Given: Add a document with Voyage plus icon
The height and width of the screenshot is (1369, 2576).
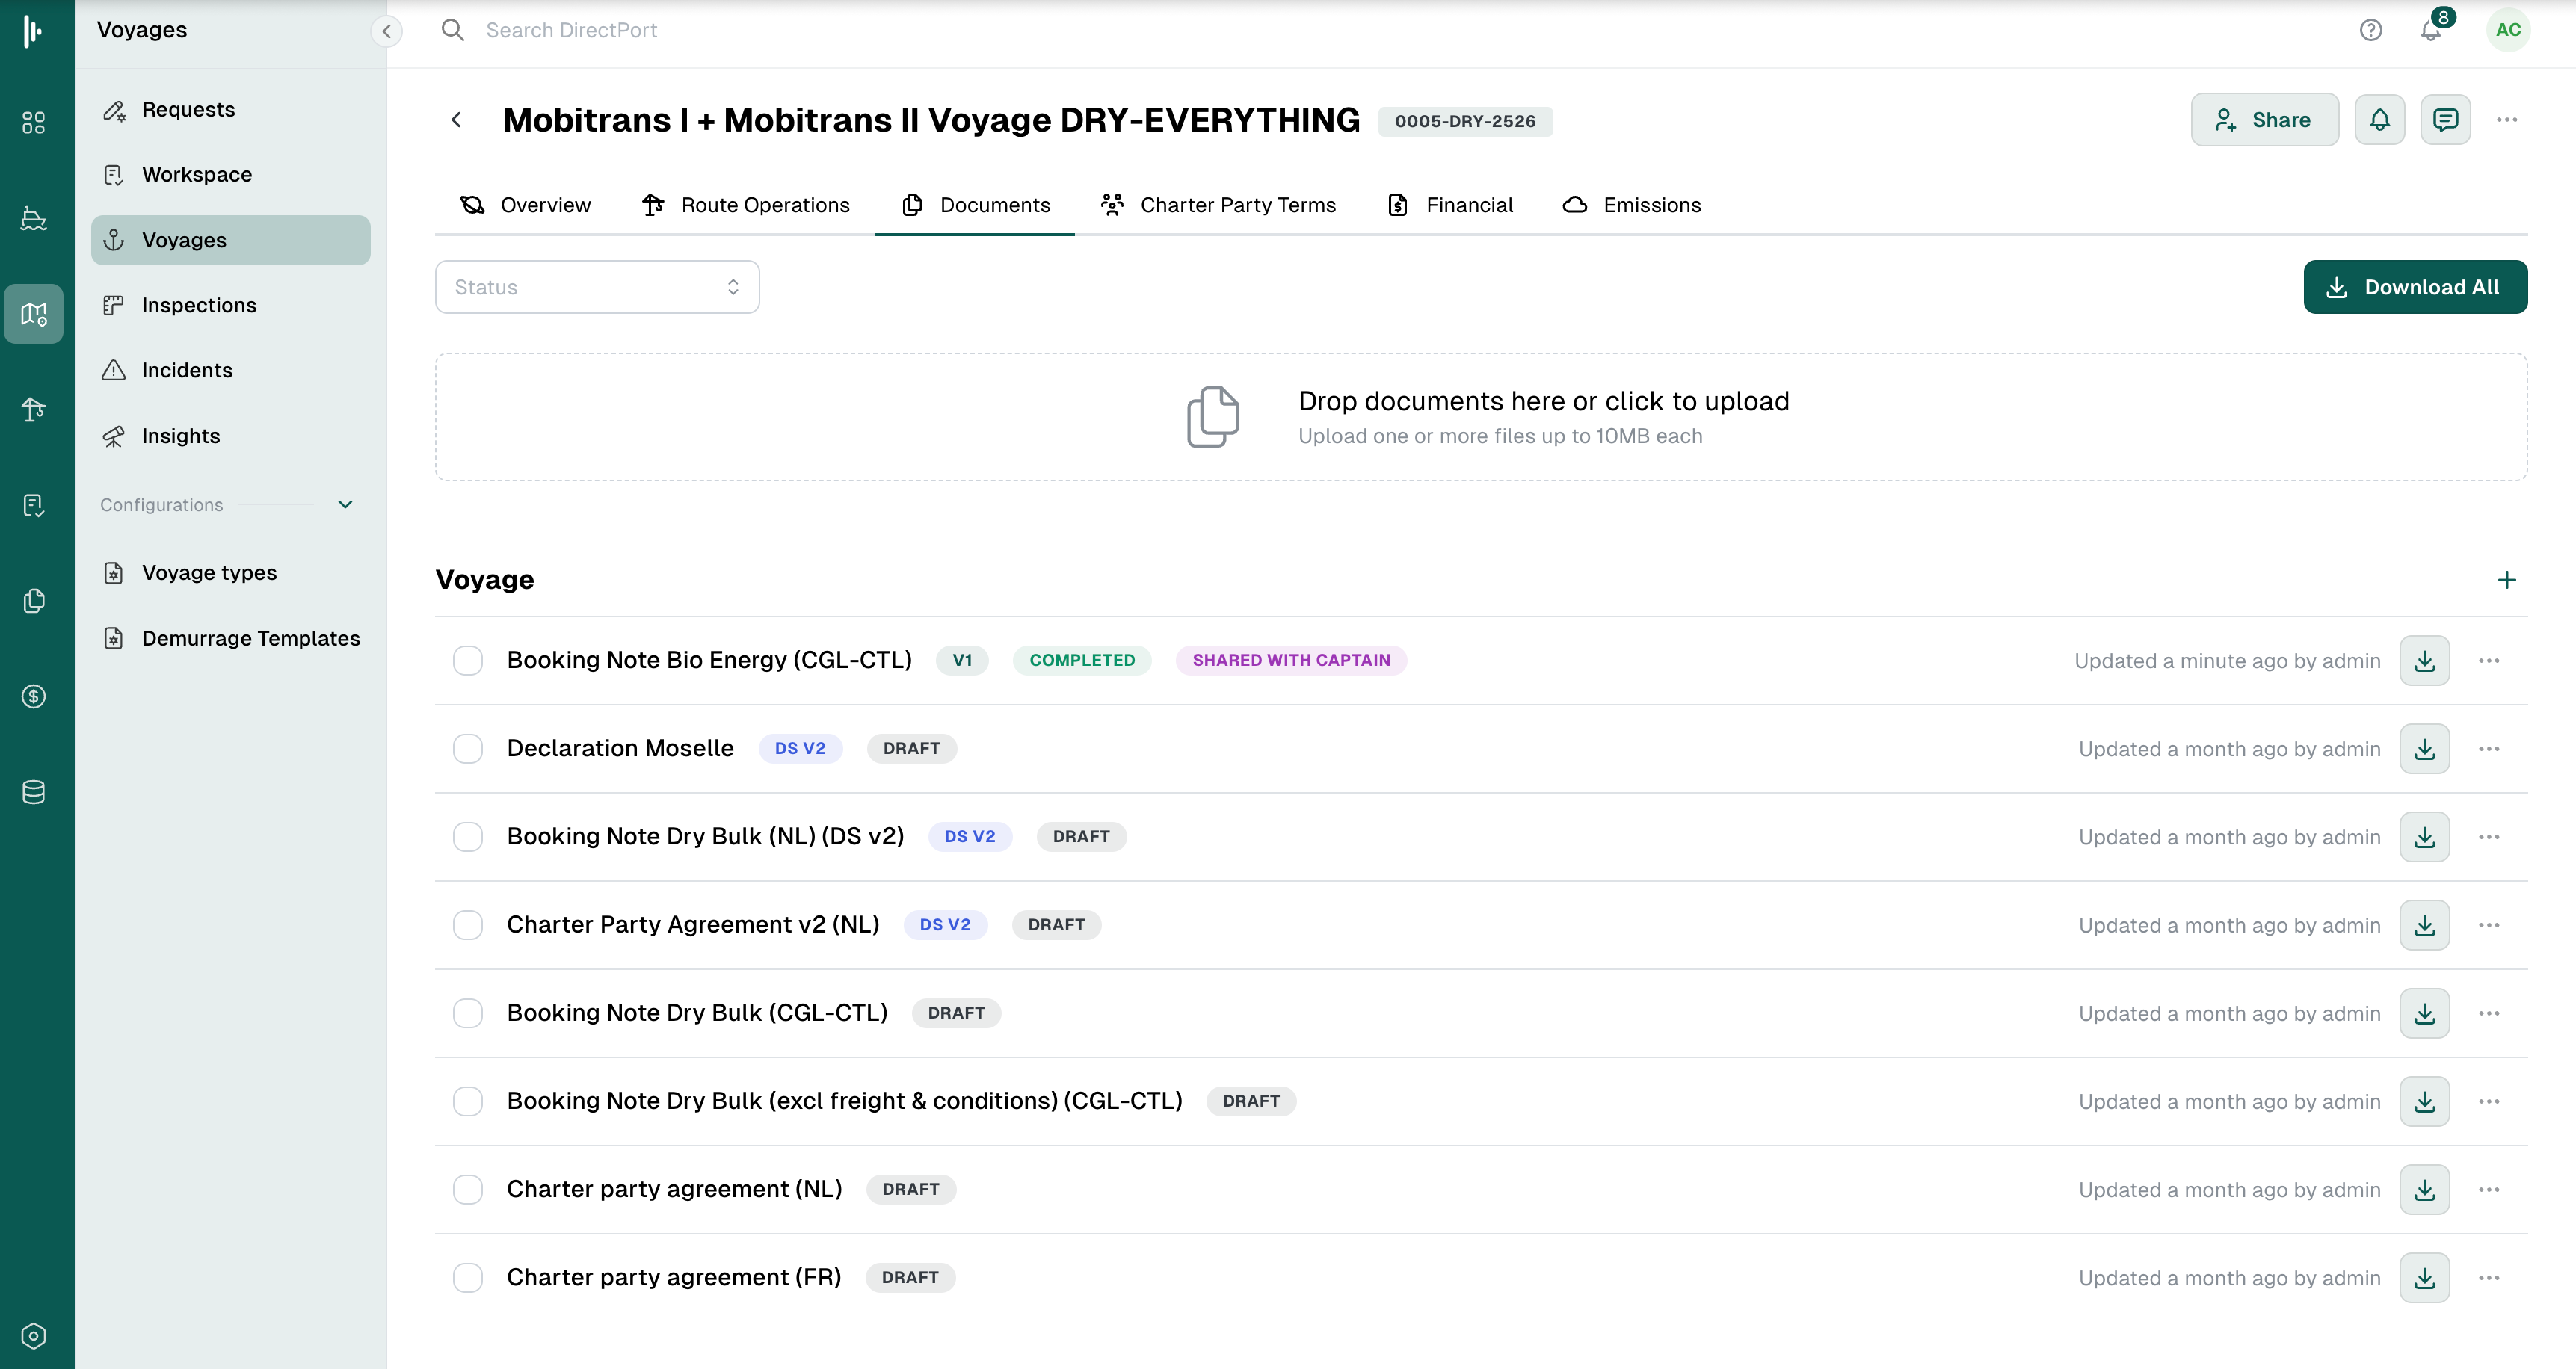Looking at the screenshot, I should (2506, 580).
